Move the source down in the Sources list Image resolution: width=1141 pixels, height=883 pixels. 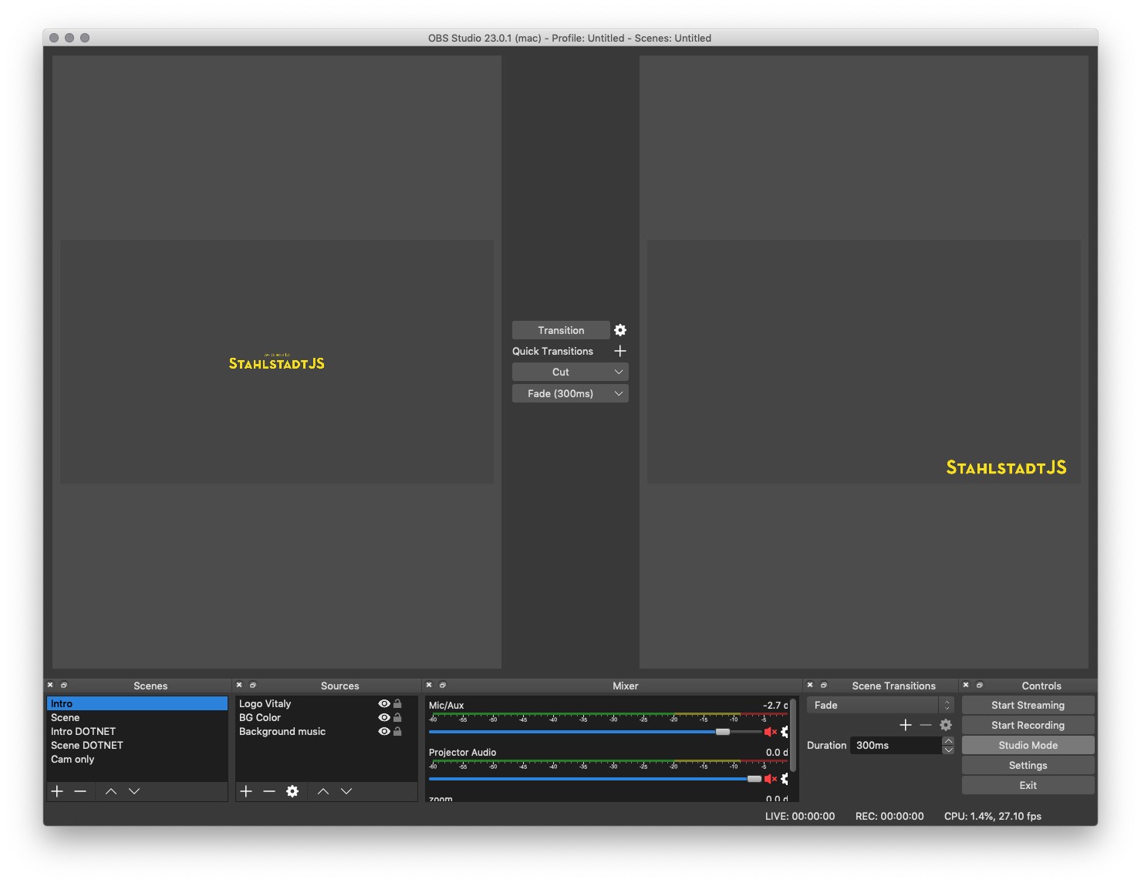[346, 791]
